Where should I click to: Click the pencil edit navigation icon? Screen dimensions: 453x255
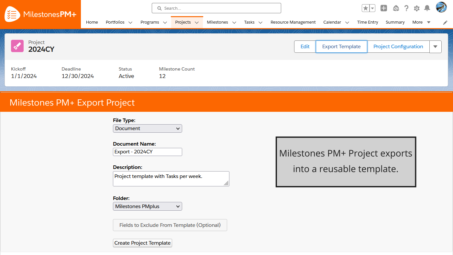point(445,22)
